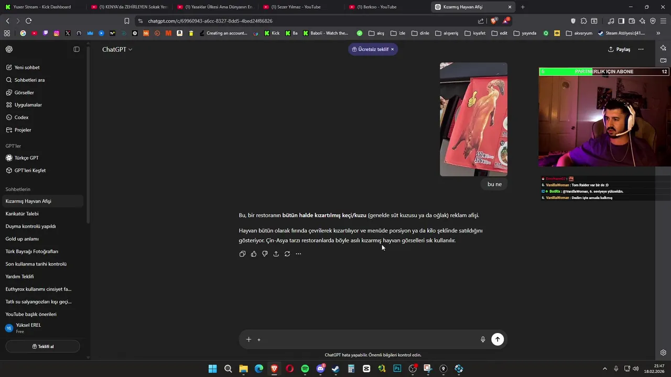Click the ChatGPT logo icon in sidebar
The image size is (671, 377).
[x=9, y=49]
